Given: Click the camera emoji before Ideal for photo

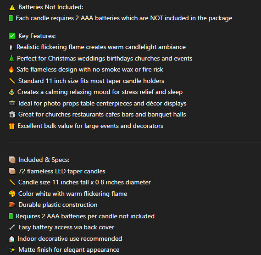Looking at the screenshot, I should click(x=12, y=103).
